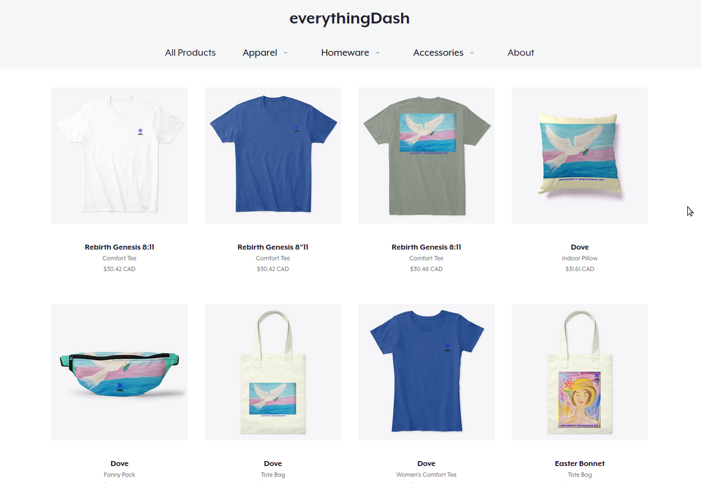Open the white Rebirth Genesis 8:11 tee image
The height and width of the screenshot is (483, 701).
(119, 156)
